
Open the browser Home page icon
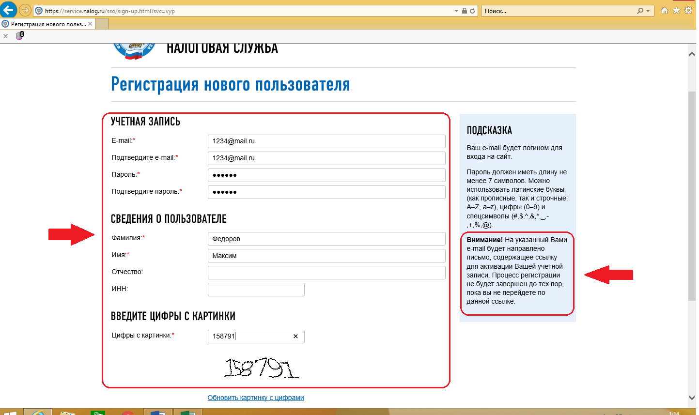point(665,10)
